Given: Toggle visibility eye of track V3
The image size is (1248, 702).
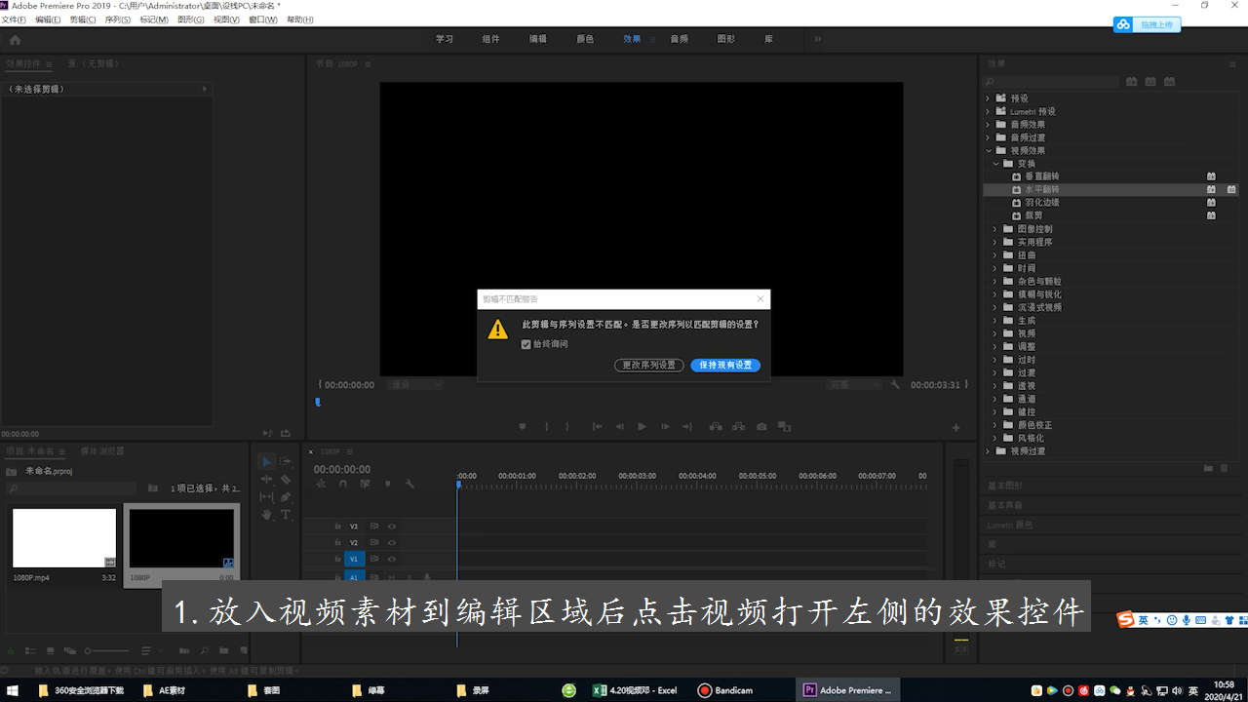Looking at the screenshot, I should click(x=392, y=526).
